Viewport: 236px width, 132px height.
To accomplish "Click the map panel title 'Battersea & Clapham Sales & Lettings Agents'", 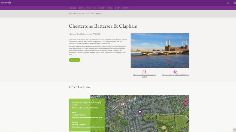I will pos(87,104).
